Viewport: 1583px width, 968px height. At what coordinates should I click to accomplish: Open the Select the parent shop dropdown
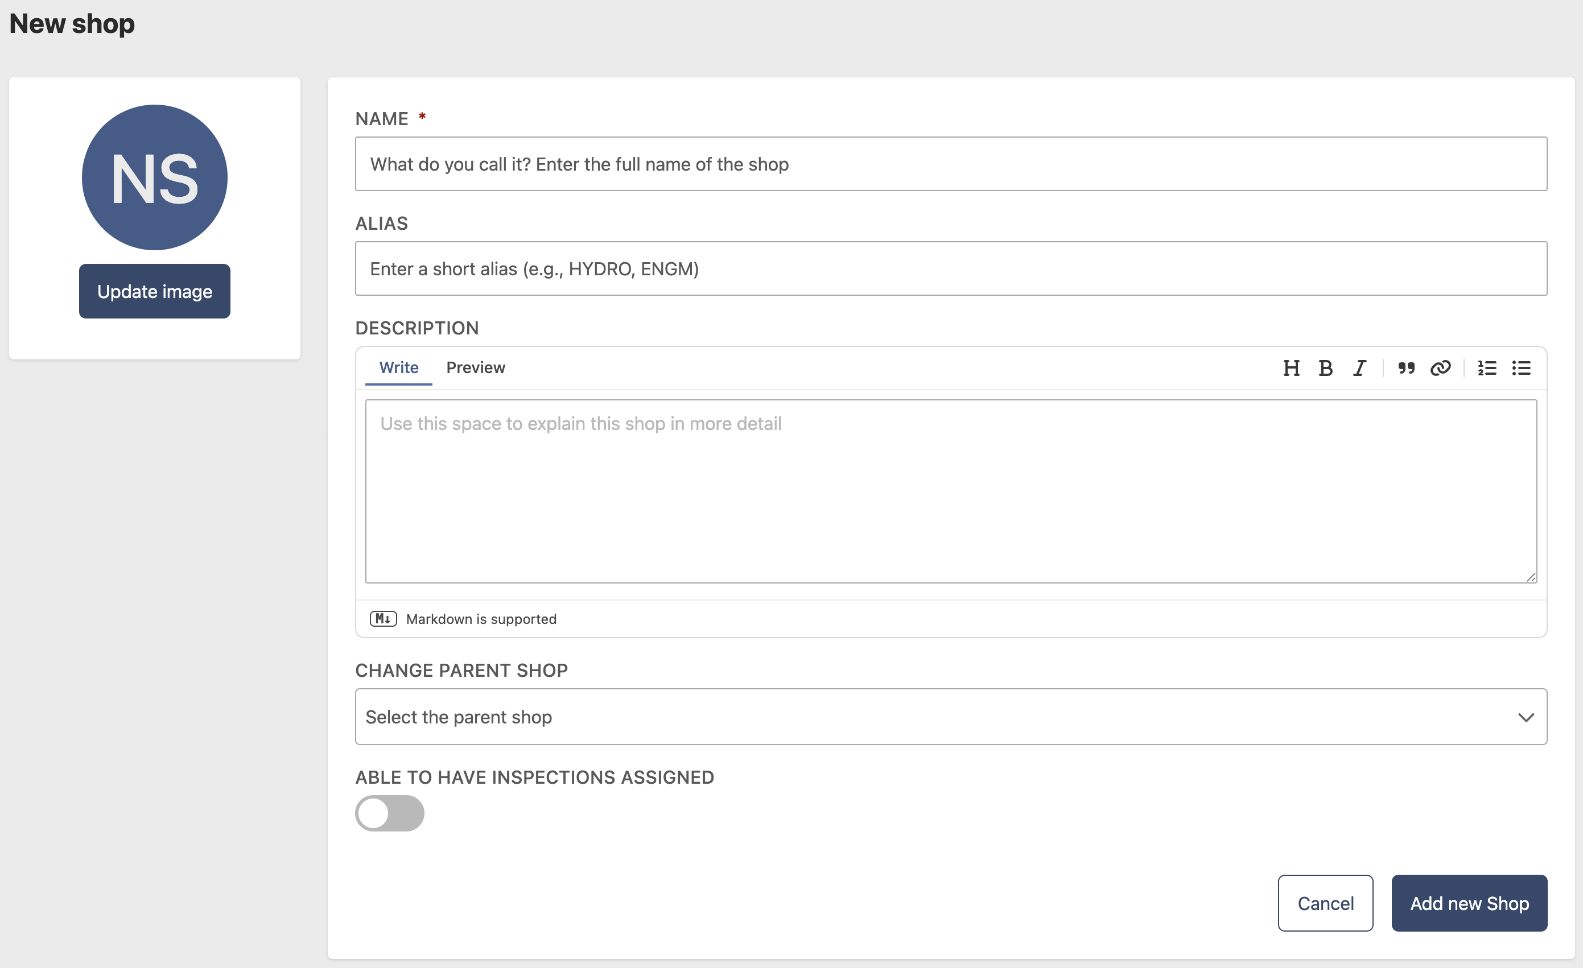click(x=951, y=717)
